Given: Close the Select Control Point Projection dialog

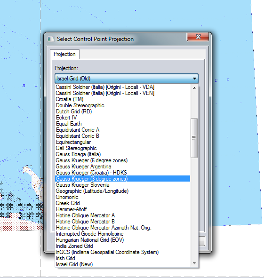Looking at the screenshot, I should (x=198, y=37).
